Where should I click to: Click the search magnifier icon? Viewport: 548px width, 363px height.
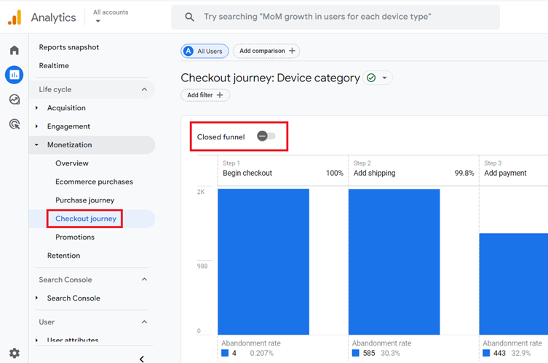pos(189,17)
